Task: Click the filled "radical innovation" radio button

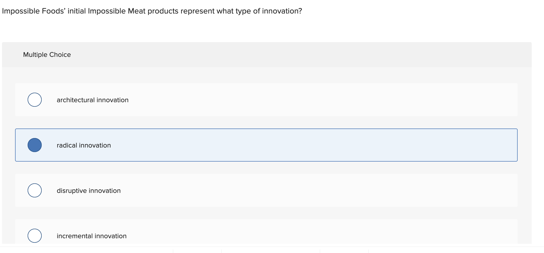Action: pos(35,145)
